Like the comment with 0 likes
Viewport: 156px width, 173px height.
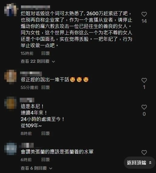(x=144, y=107)
